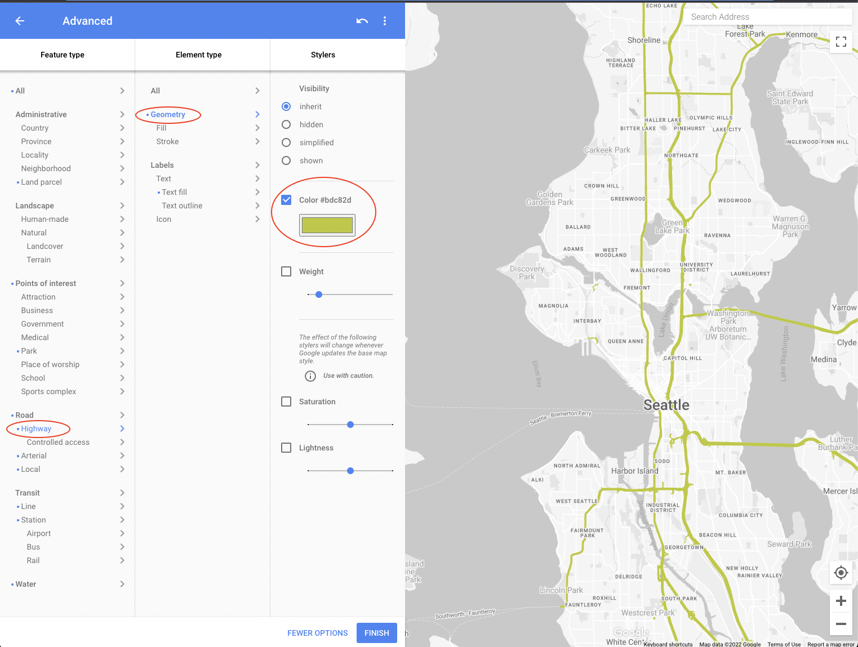
Task: Zoom out using the minus icon
Action: pyautogui.click(x=841, y=623)
